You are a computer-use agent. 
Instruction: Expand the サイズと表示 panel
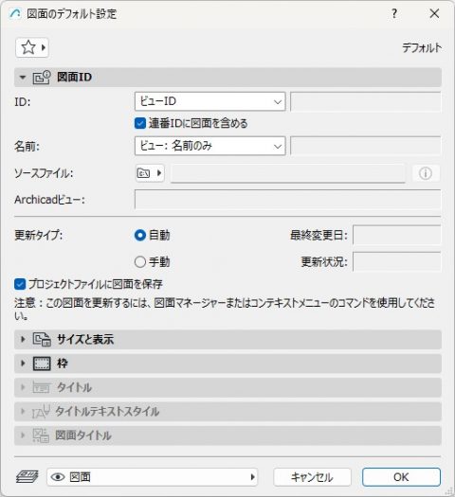tap(227, 340)
